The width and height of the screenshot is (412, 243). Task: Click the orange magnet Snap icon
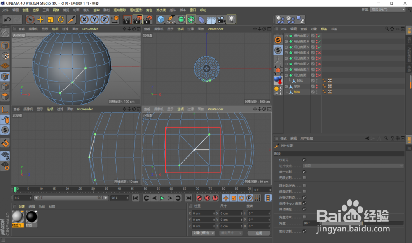click(x=5, y=143)
